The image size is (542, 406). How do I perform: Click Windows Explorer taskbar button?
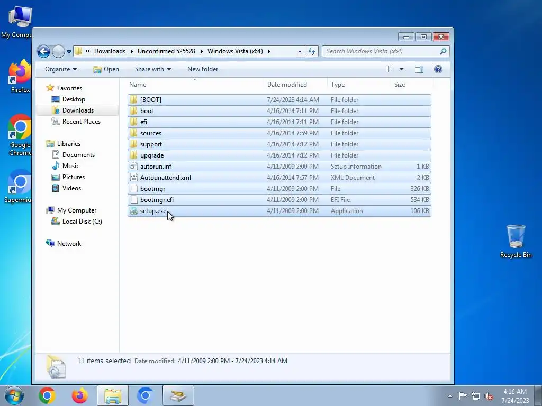point(113,395)
